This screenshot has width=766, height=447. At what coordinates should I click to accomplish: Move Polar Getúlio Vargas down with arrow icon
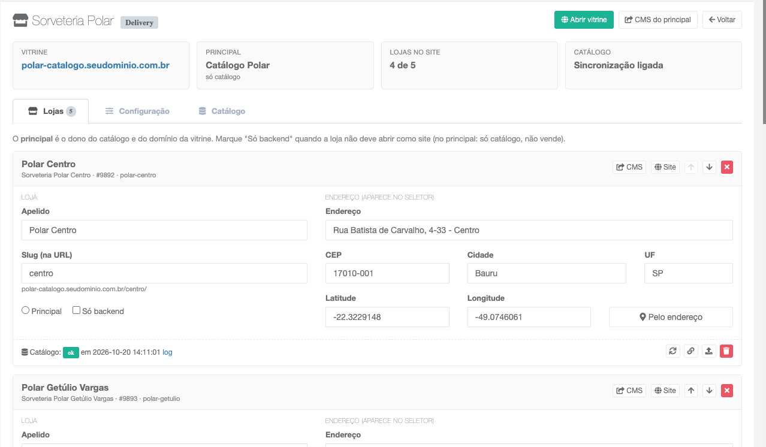pos(709,391)
